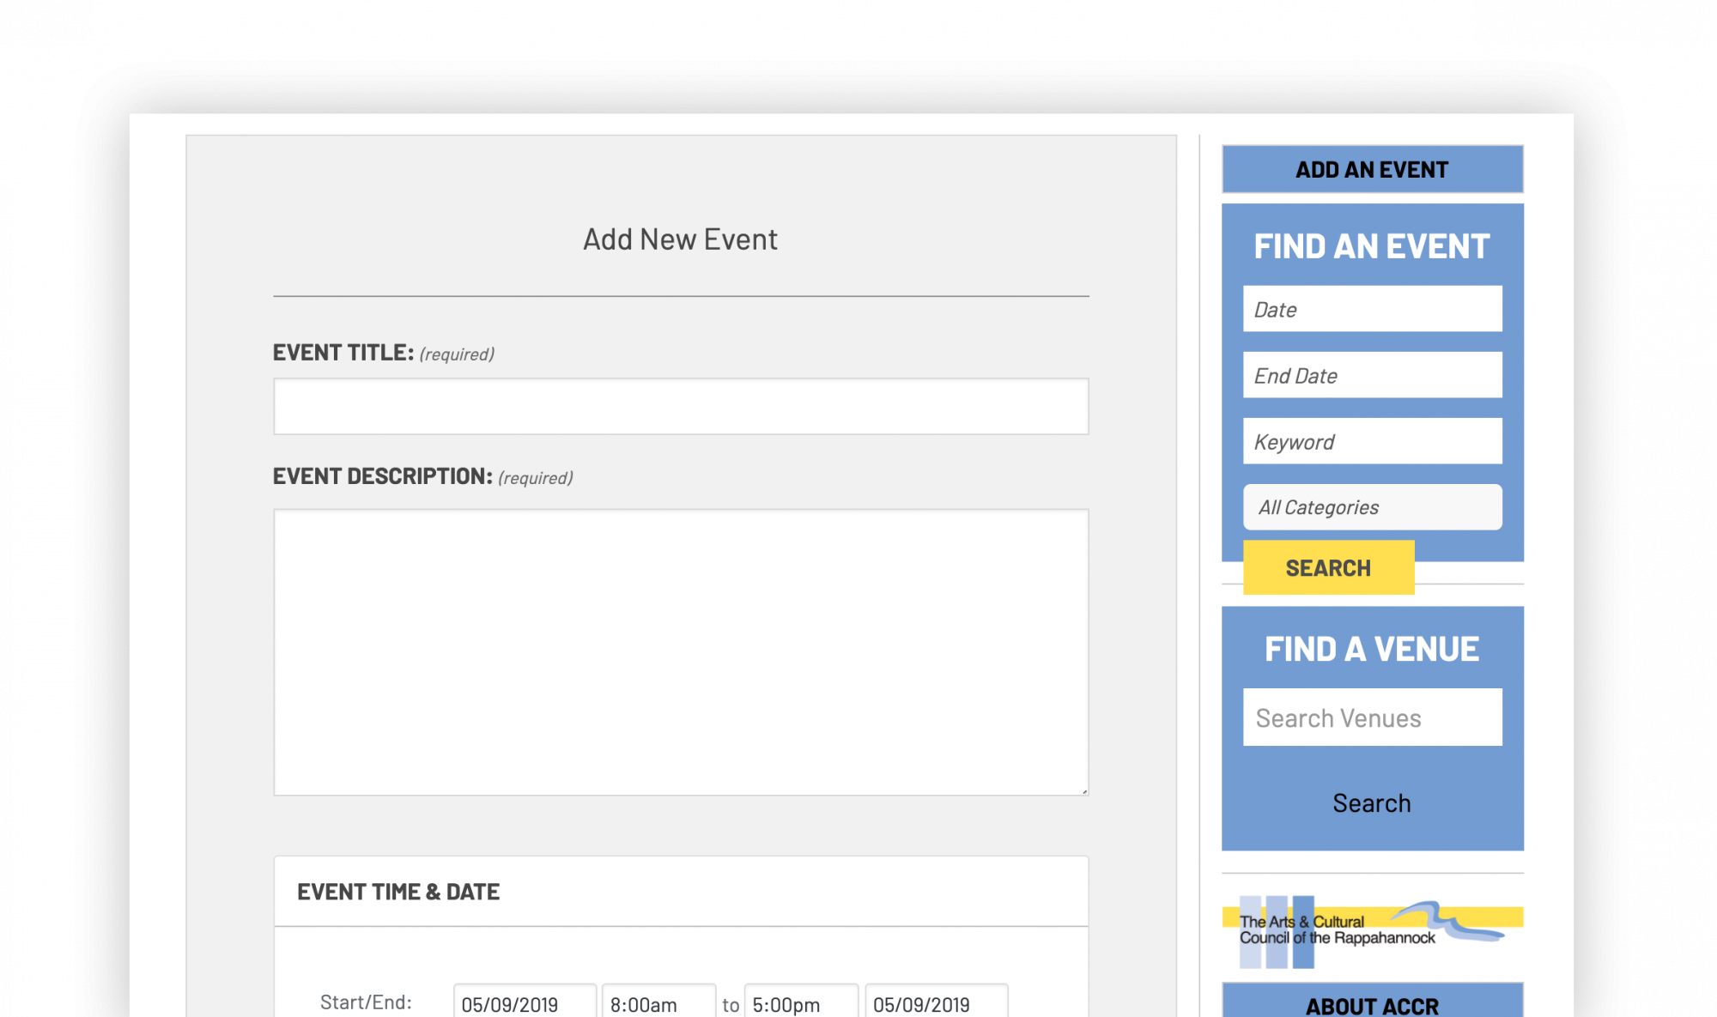Click the Add New Event page title

681,239
